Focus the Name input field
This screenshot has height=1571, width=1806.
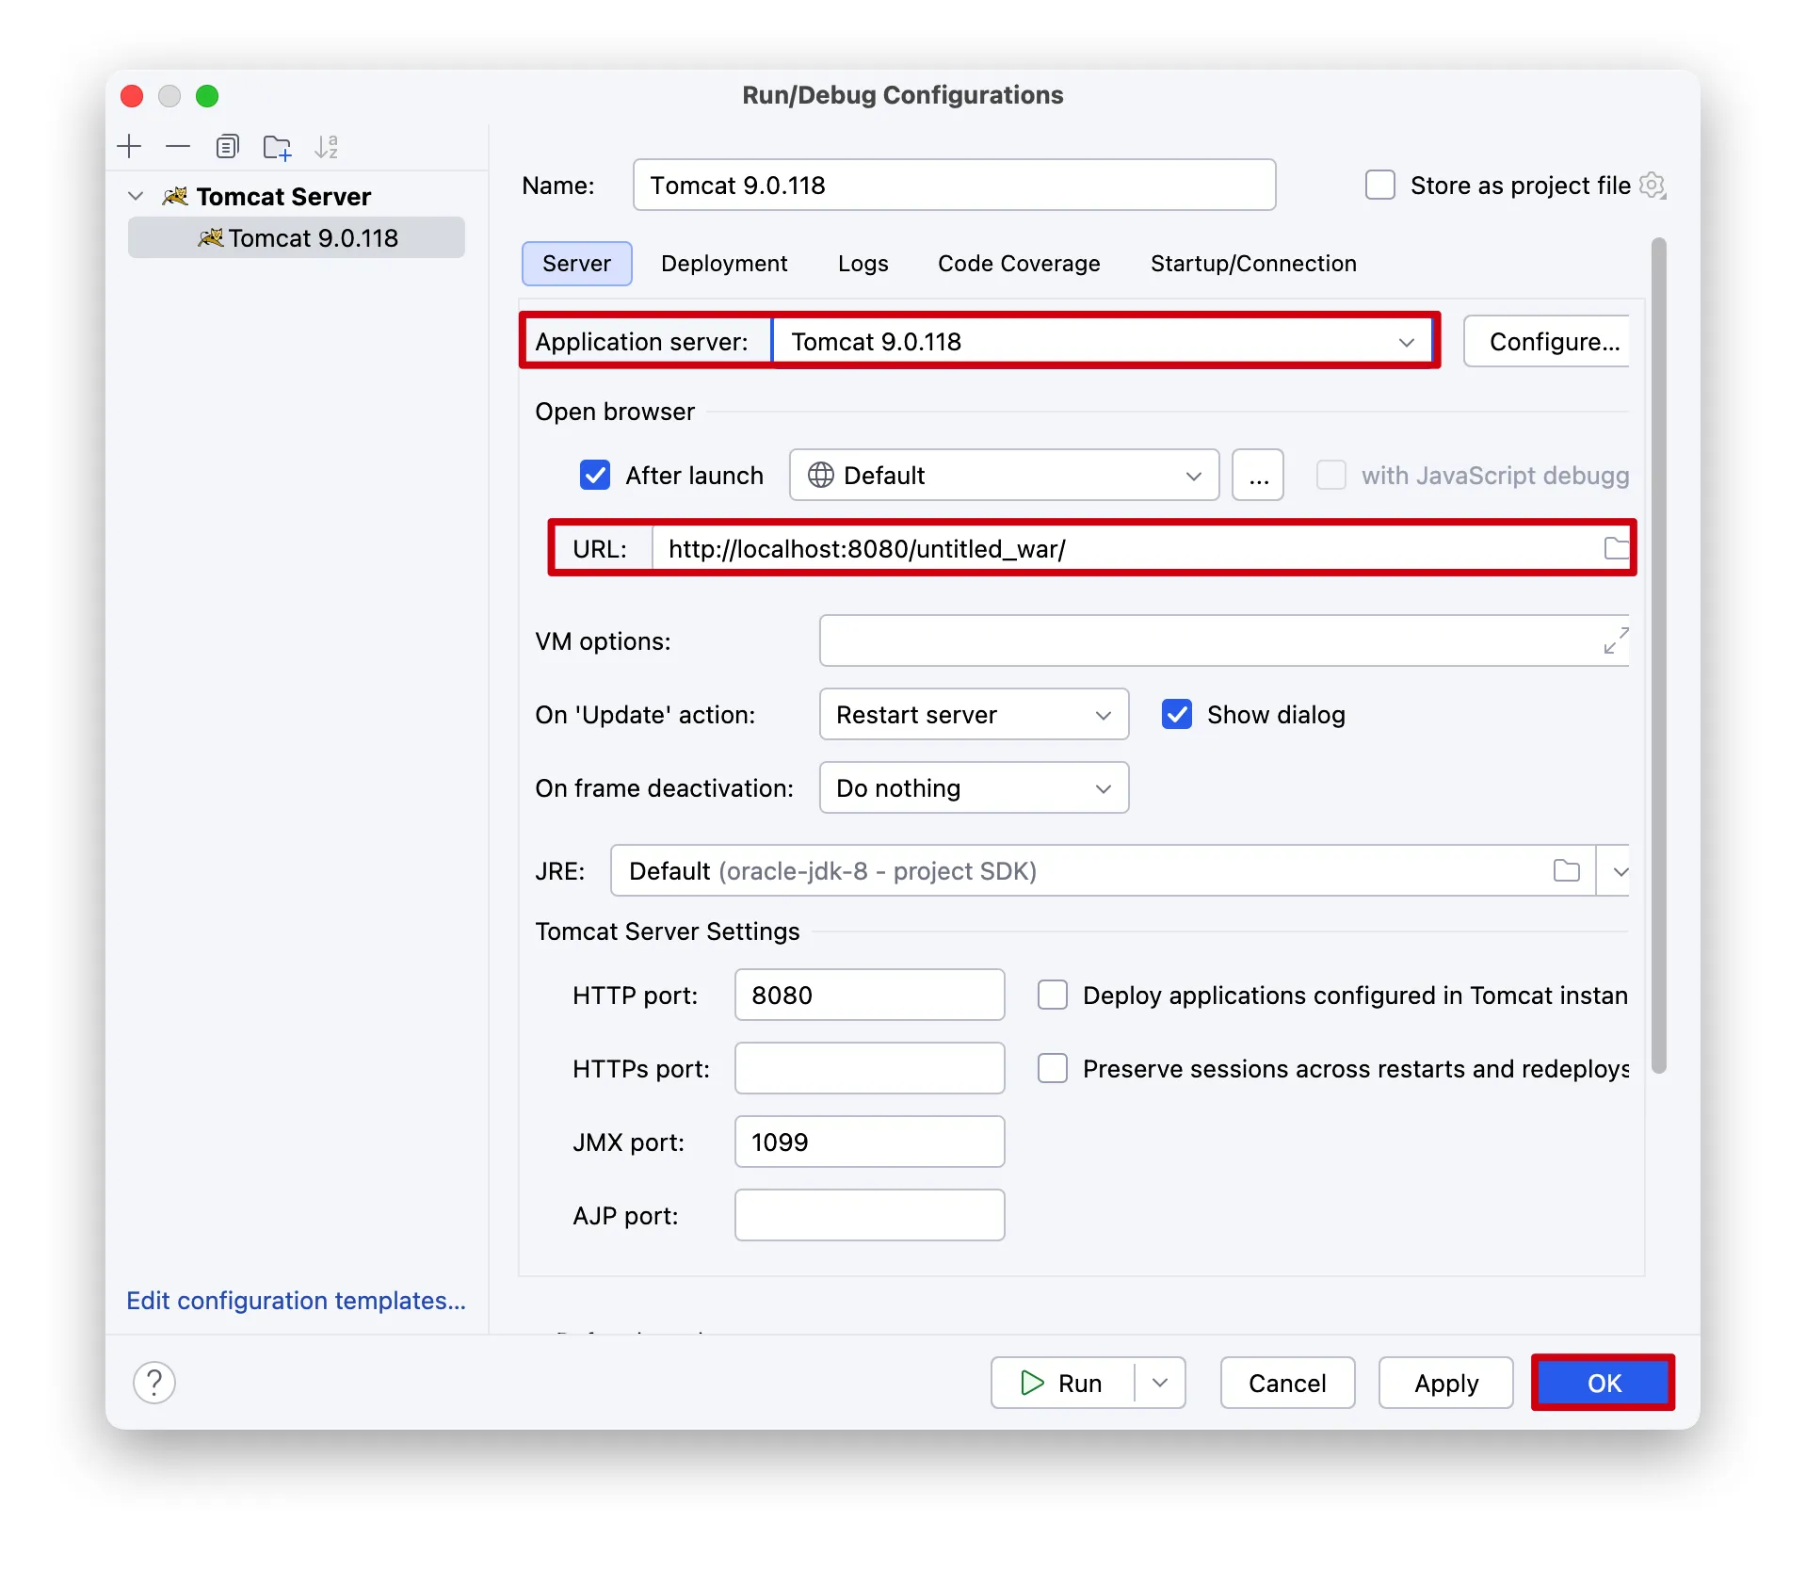pyautogui.click(x=955, y=186)
